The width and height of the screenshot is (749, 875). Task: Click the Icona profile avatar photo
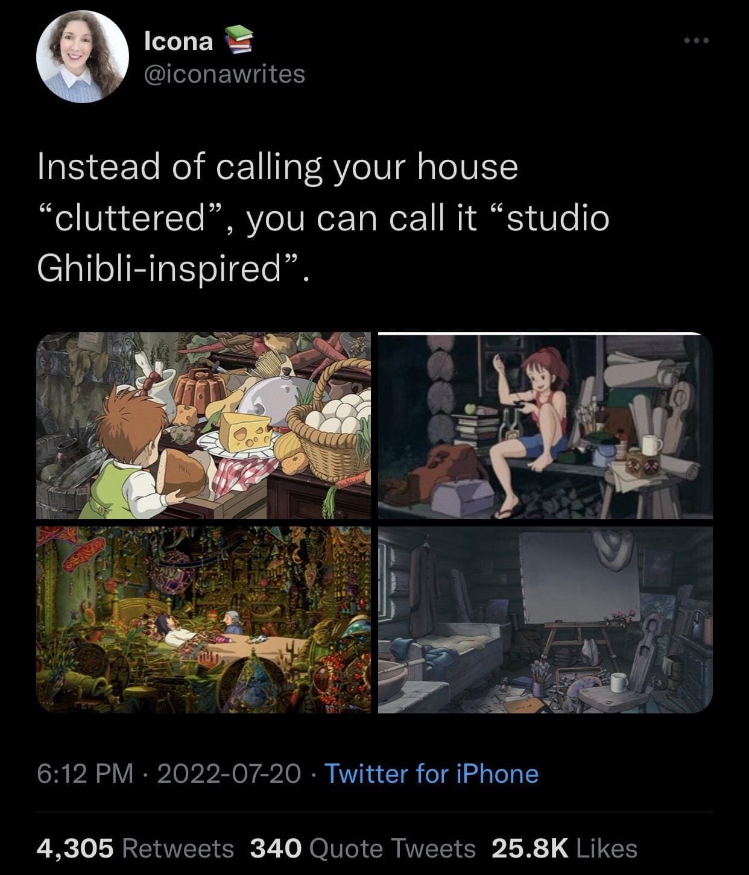(83, 57)
